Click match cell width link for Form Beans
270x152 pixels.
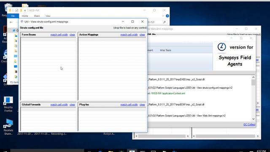[x=59, y=35]
